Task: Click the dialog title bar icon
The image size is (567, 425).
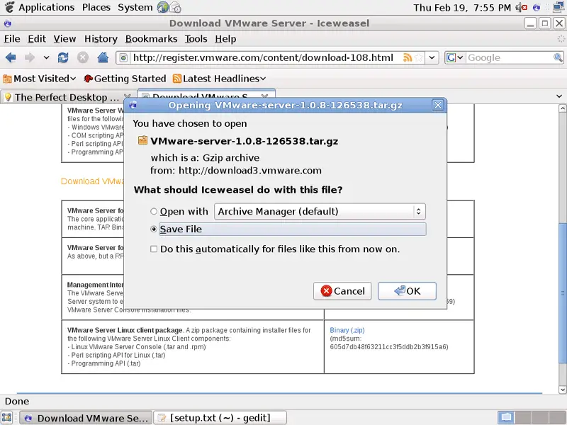Action: 133,105
